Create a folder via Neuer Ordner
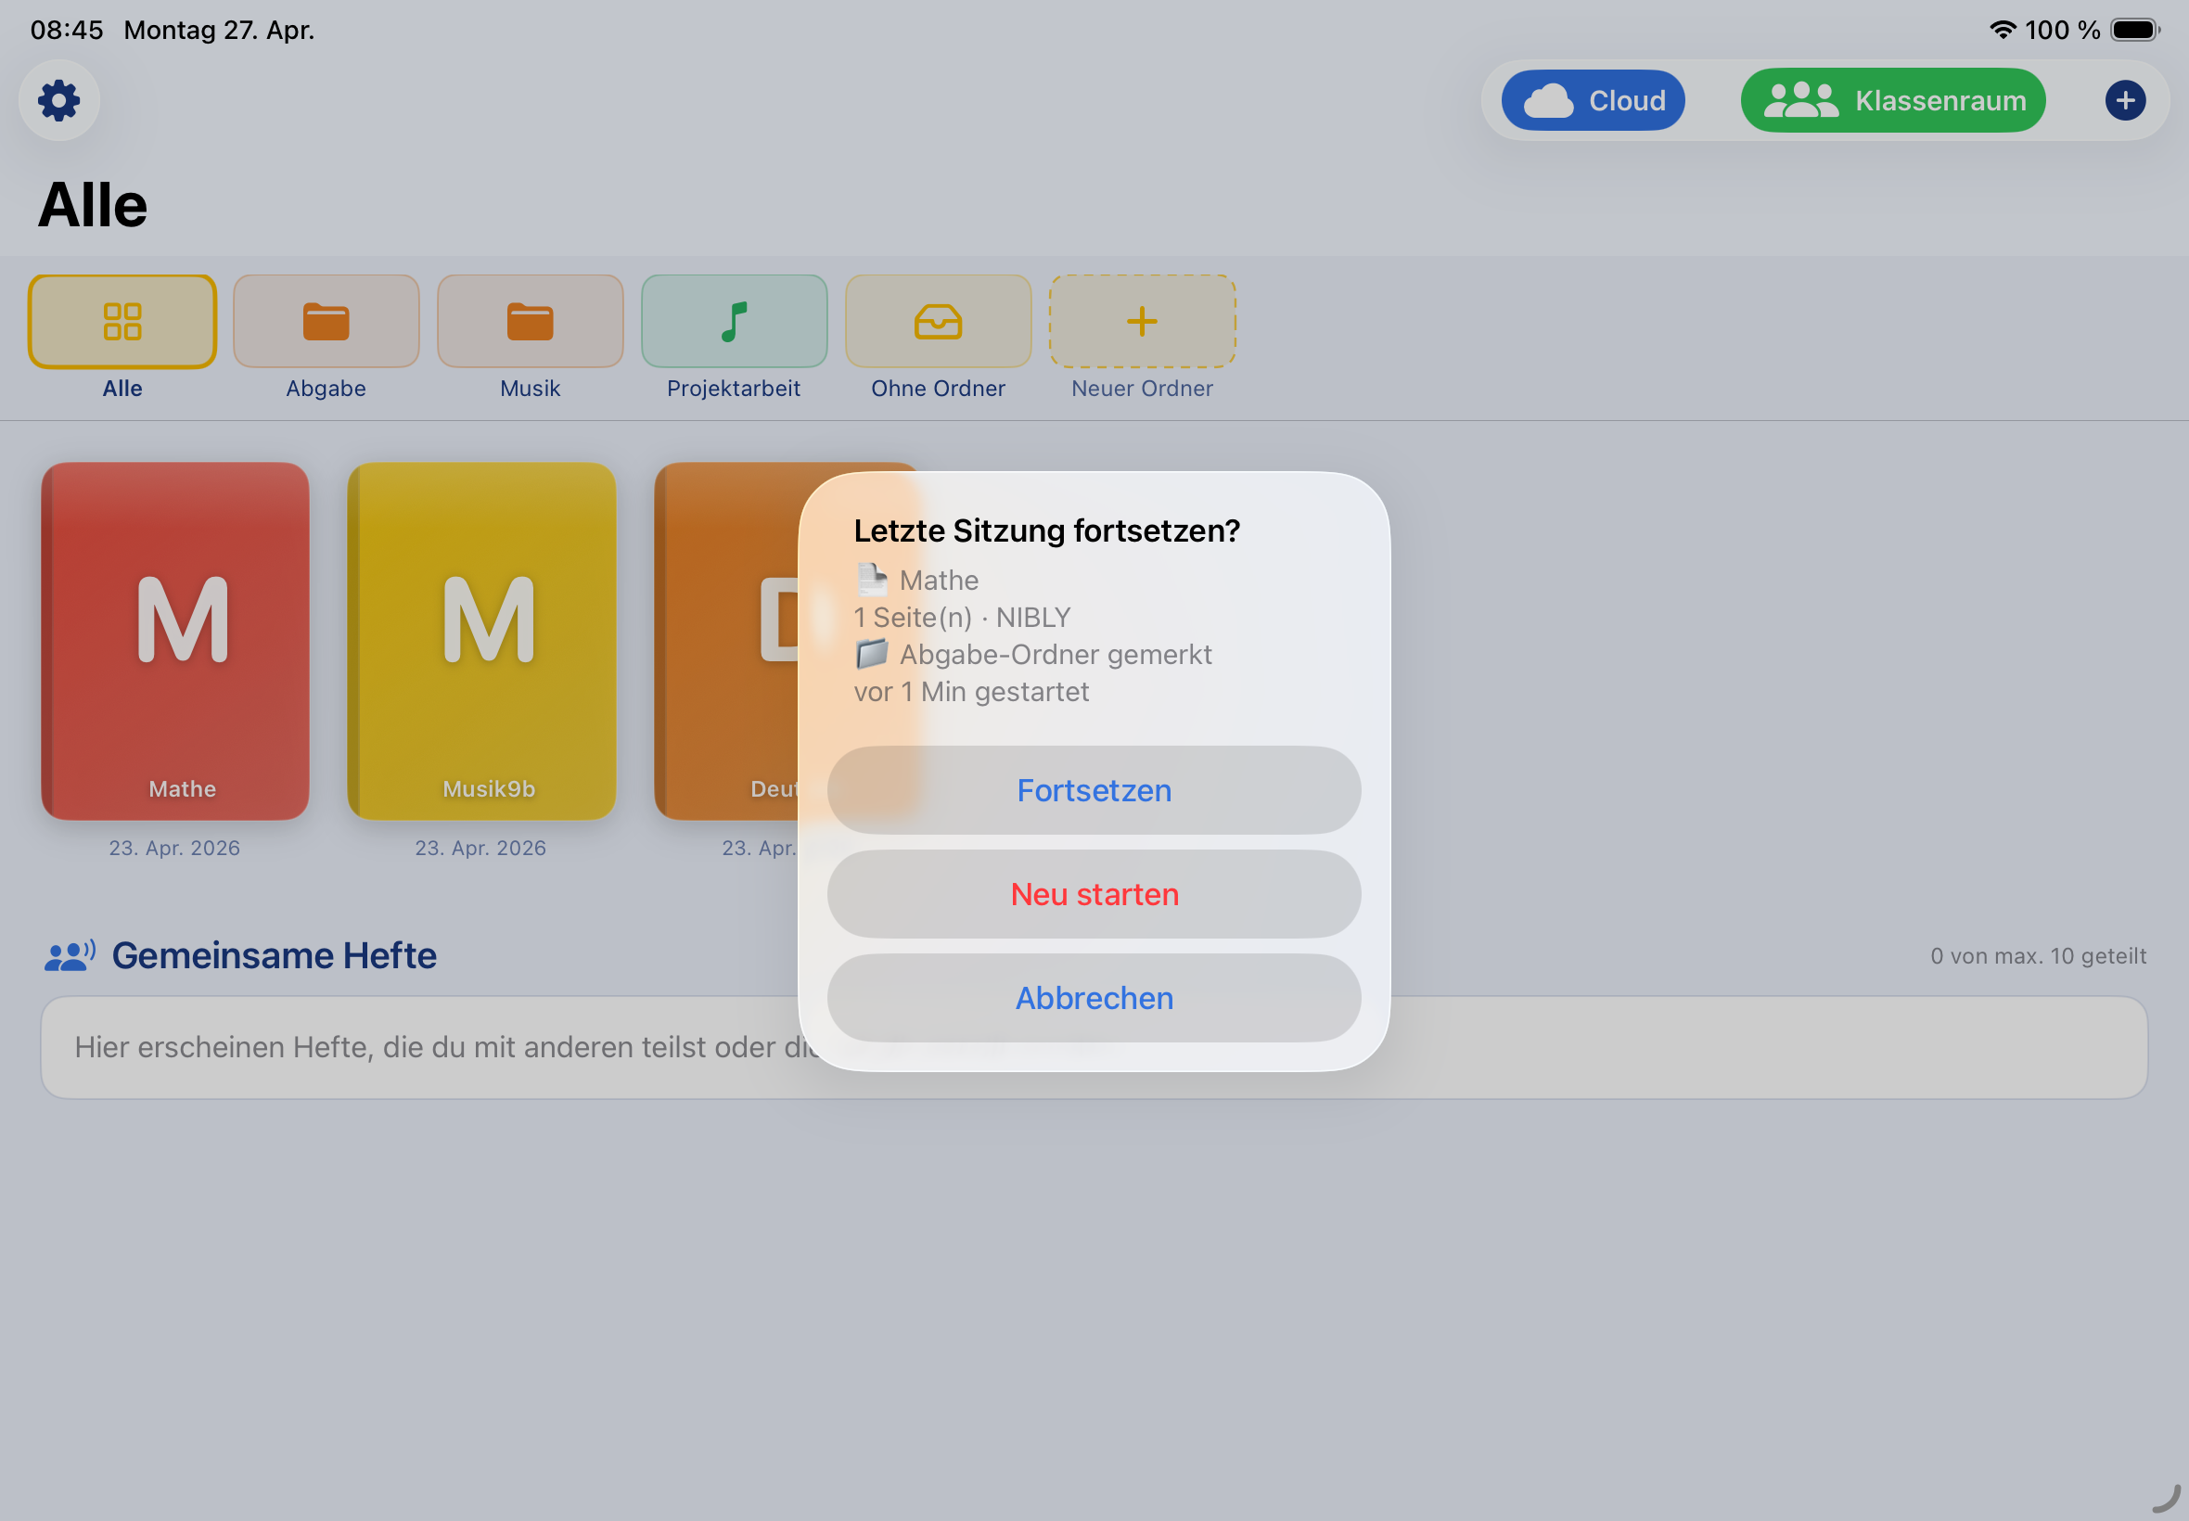2189x1521 pixels. coord(1141,321)
